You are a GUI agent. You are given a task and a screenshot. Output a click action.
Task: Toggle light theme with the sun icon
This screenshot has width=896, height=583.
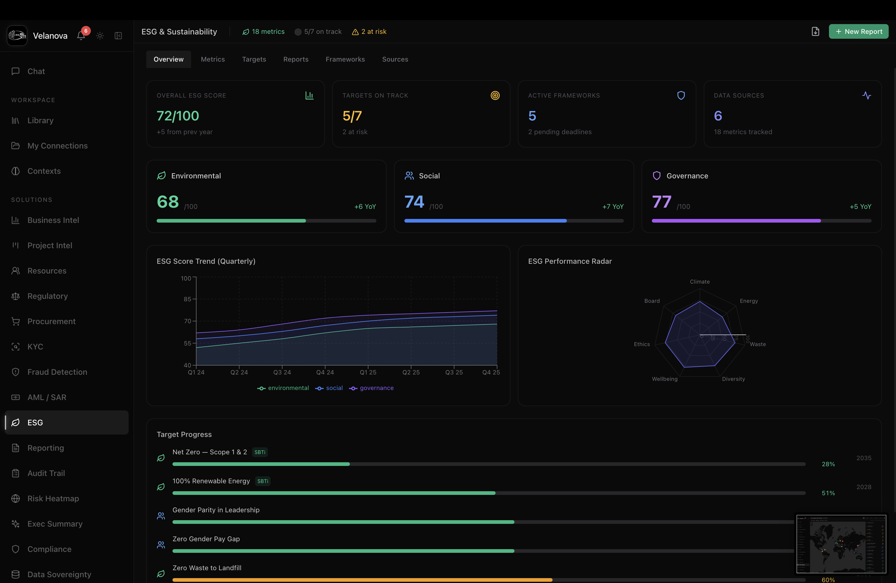100,35
